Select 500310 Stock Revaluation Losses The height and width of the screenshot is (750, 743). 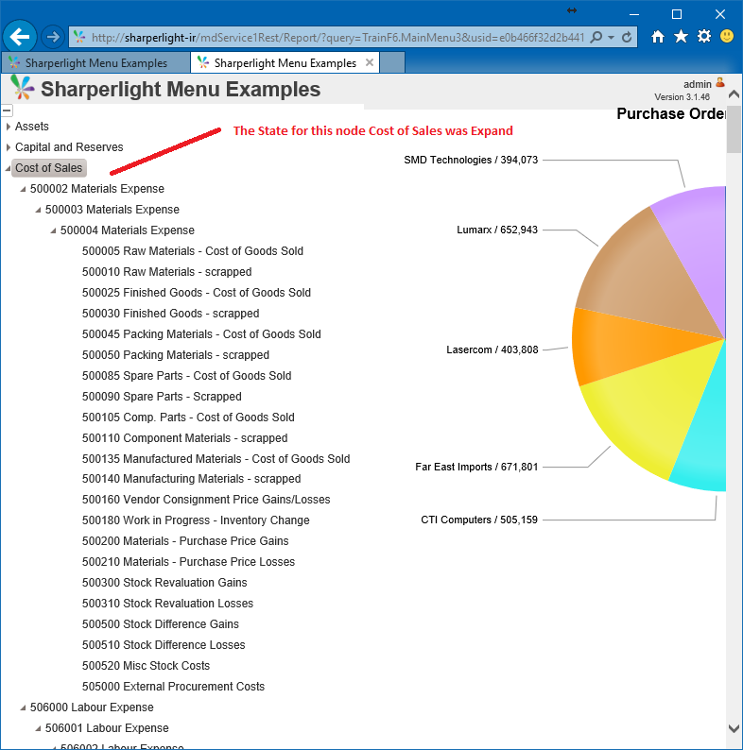click(167, 604)
